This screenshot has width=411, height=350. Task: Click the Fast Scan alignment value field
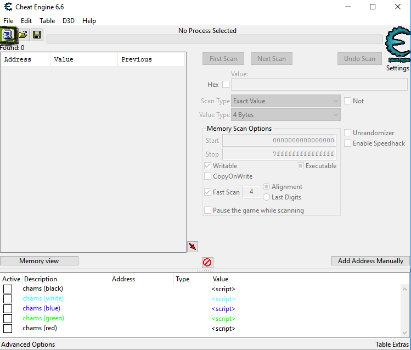point(251,192)
